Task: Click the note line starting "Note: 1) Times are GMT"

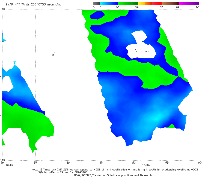Action: pos(115,170)
